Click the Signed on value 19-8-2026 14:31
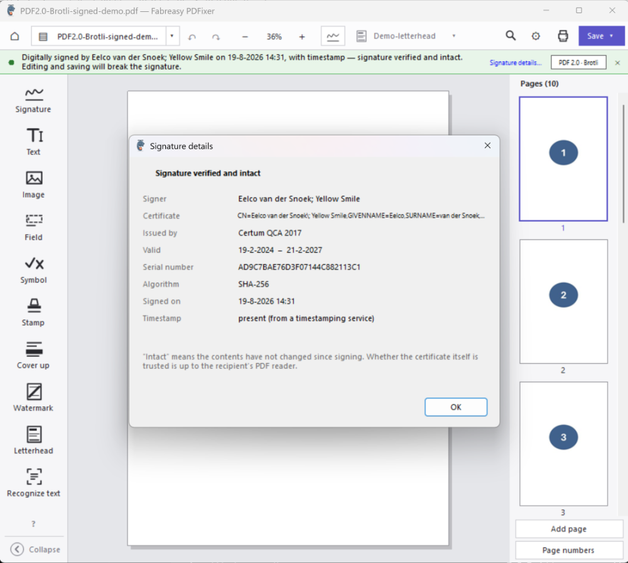Screen dimensions: 628x563 click(266, 302)
